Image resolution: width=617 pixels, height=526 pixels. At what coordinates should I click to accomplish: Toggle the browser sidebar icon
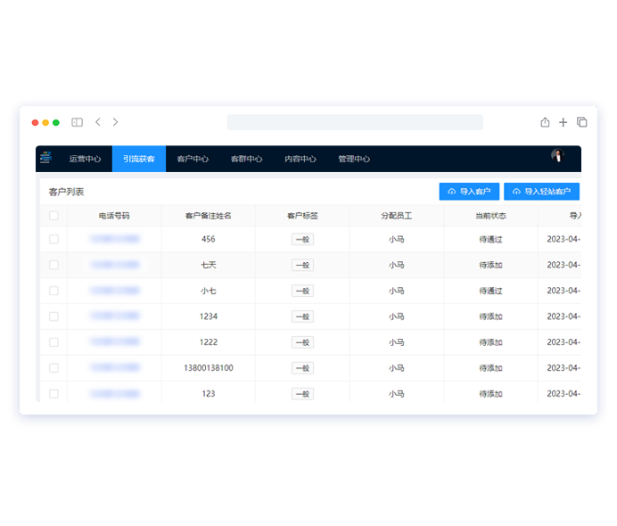pyautogui.click(x=77, y=122)
